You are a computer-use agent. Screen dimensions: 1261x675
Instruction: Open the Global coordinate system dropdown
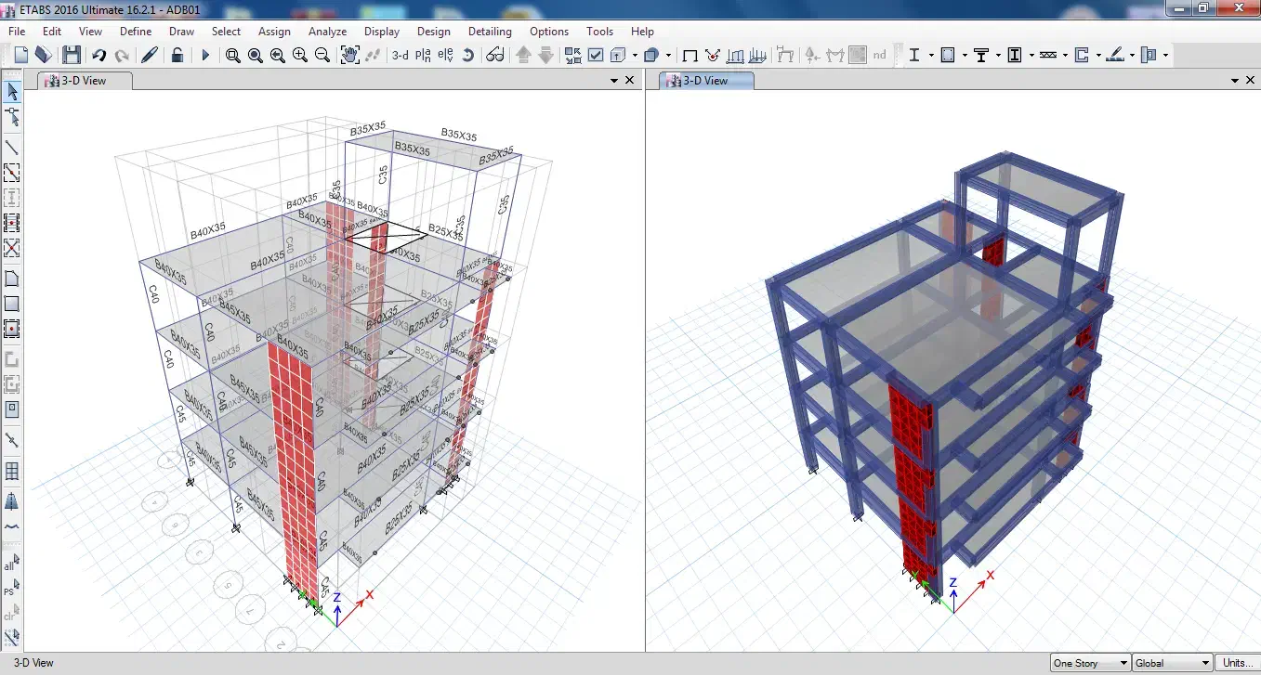1173,663
